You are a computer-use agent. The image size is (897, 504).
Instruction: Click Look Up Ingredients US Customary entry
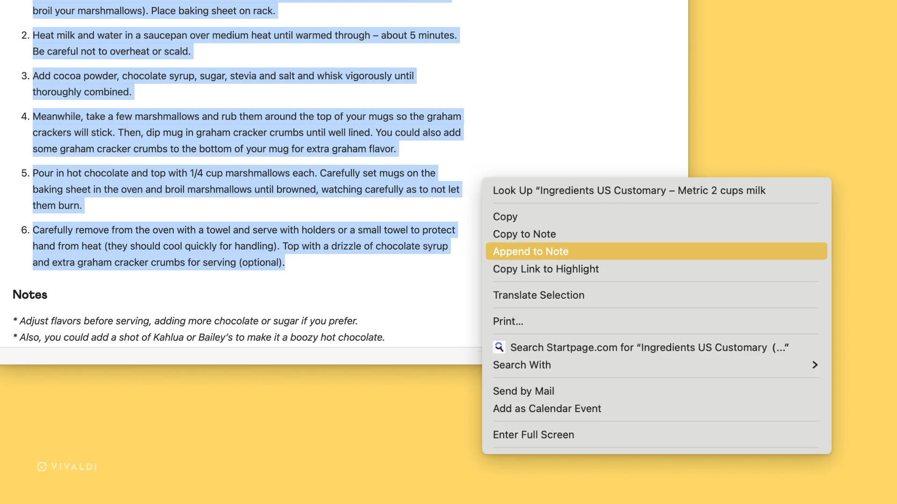coord(629,190)
